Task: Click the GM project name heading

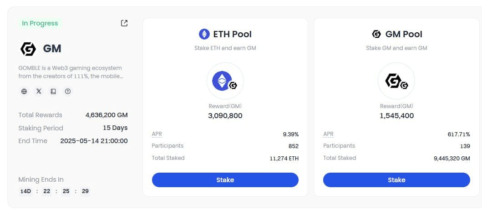Action: 52,49
